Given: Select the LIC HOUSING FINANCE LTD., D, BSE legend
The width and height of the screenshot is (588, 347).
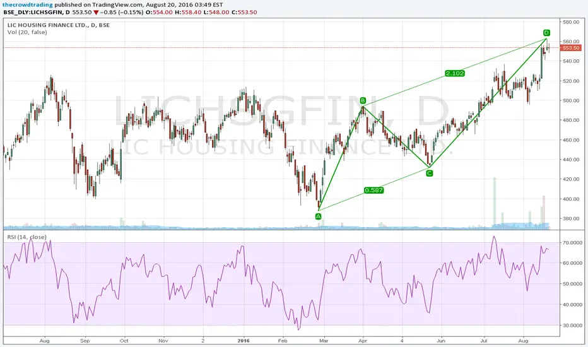Looking at the screenshot, I should point(59,25).
